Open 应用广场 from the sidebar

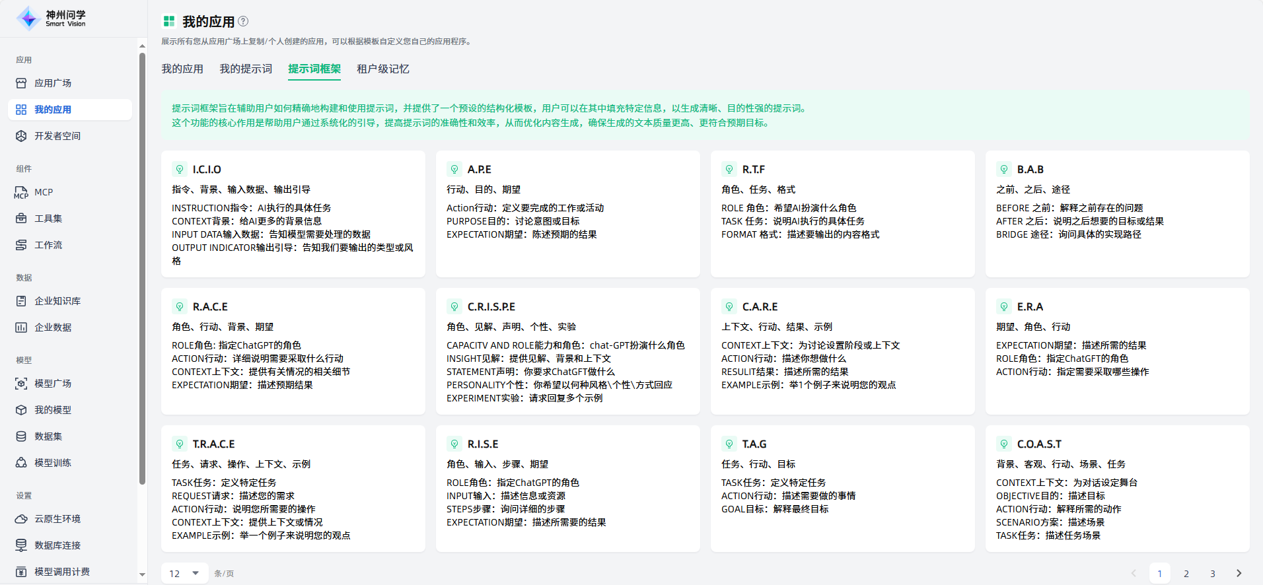pos(53,83)
